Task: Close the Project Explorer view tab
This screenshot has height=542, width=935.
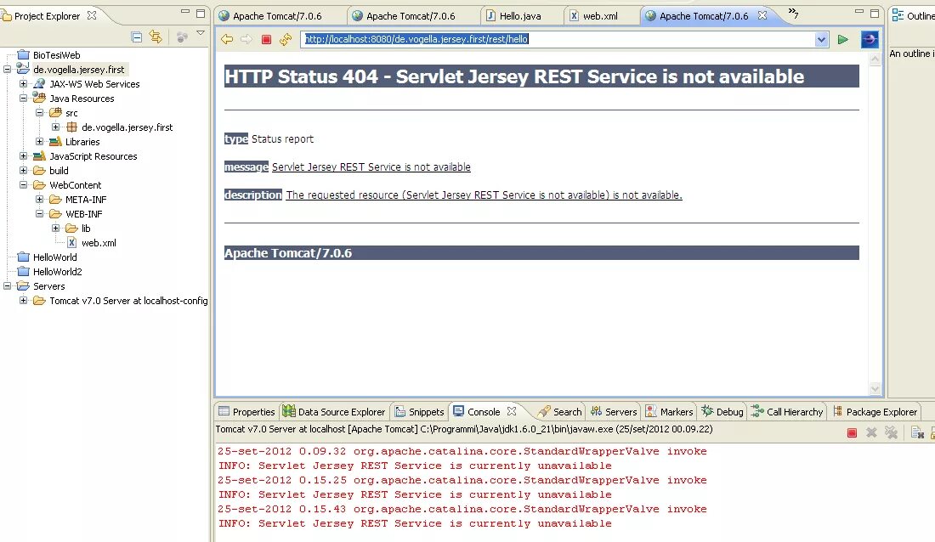Action: point(92,15)
